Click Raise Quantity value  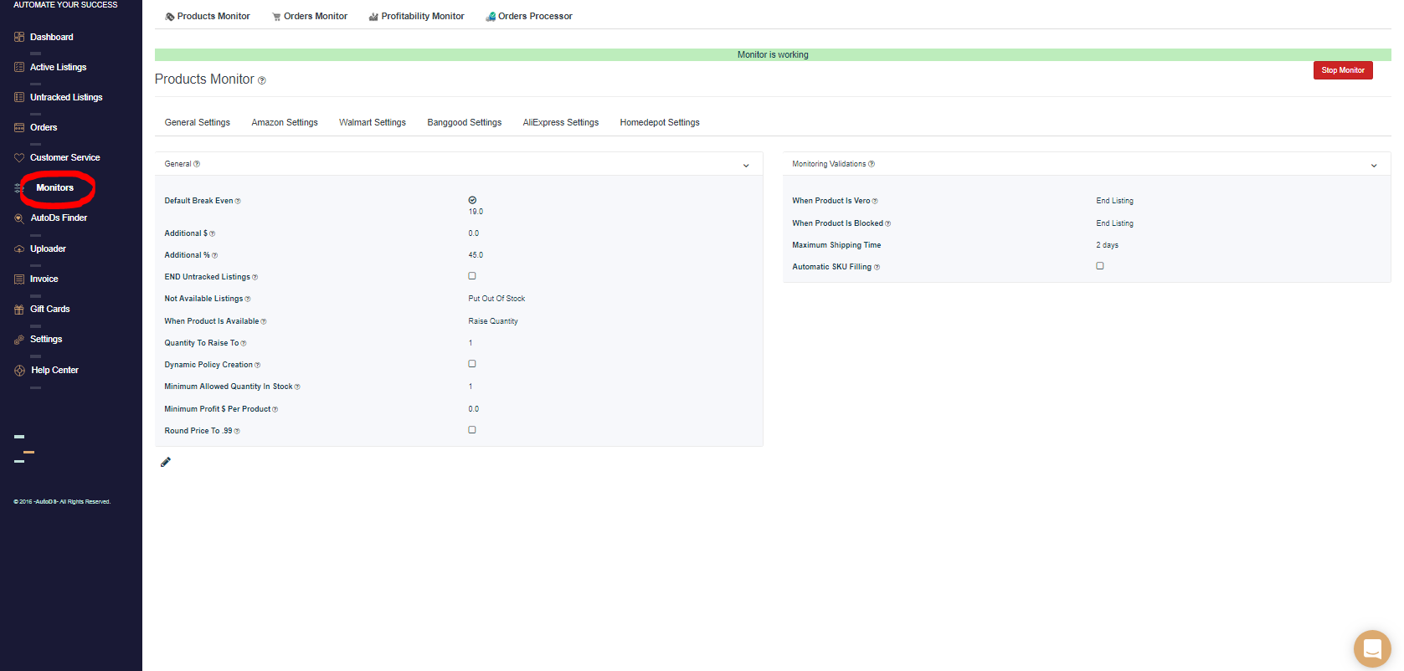tap(493, 321)
